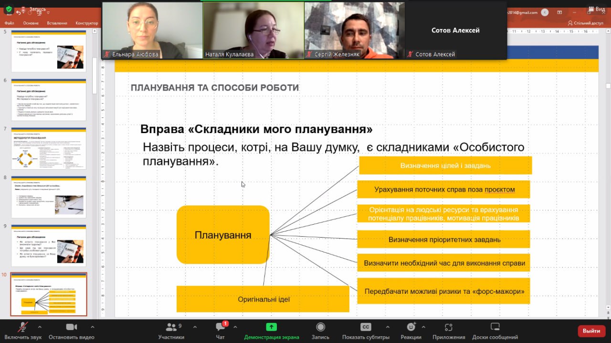Image resolution: width=611 pixels, height=343 pixels.
Task: Select slide 6 thumbnail
Action: [49, 100]
